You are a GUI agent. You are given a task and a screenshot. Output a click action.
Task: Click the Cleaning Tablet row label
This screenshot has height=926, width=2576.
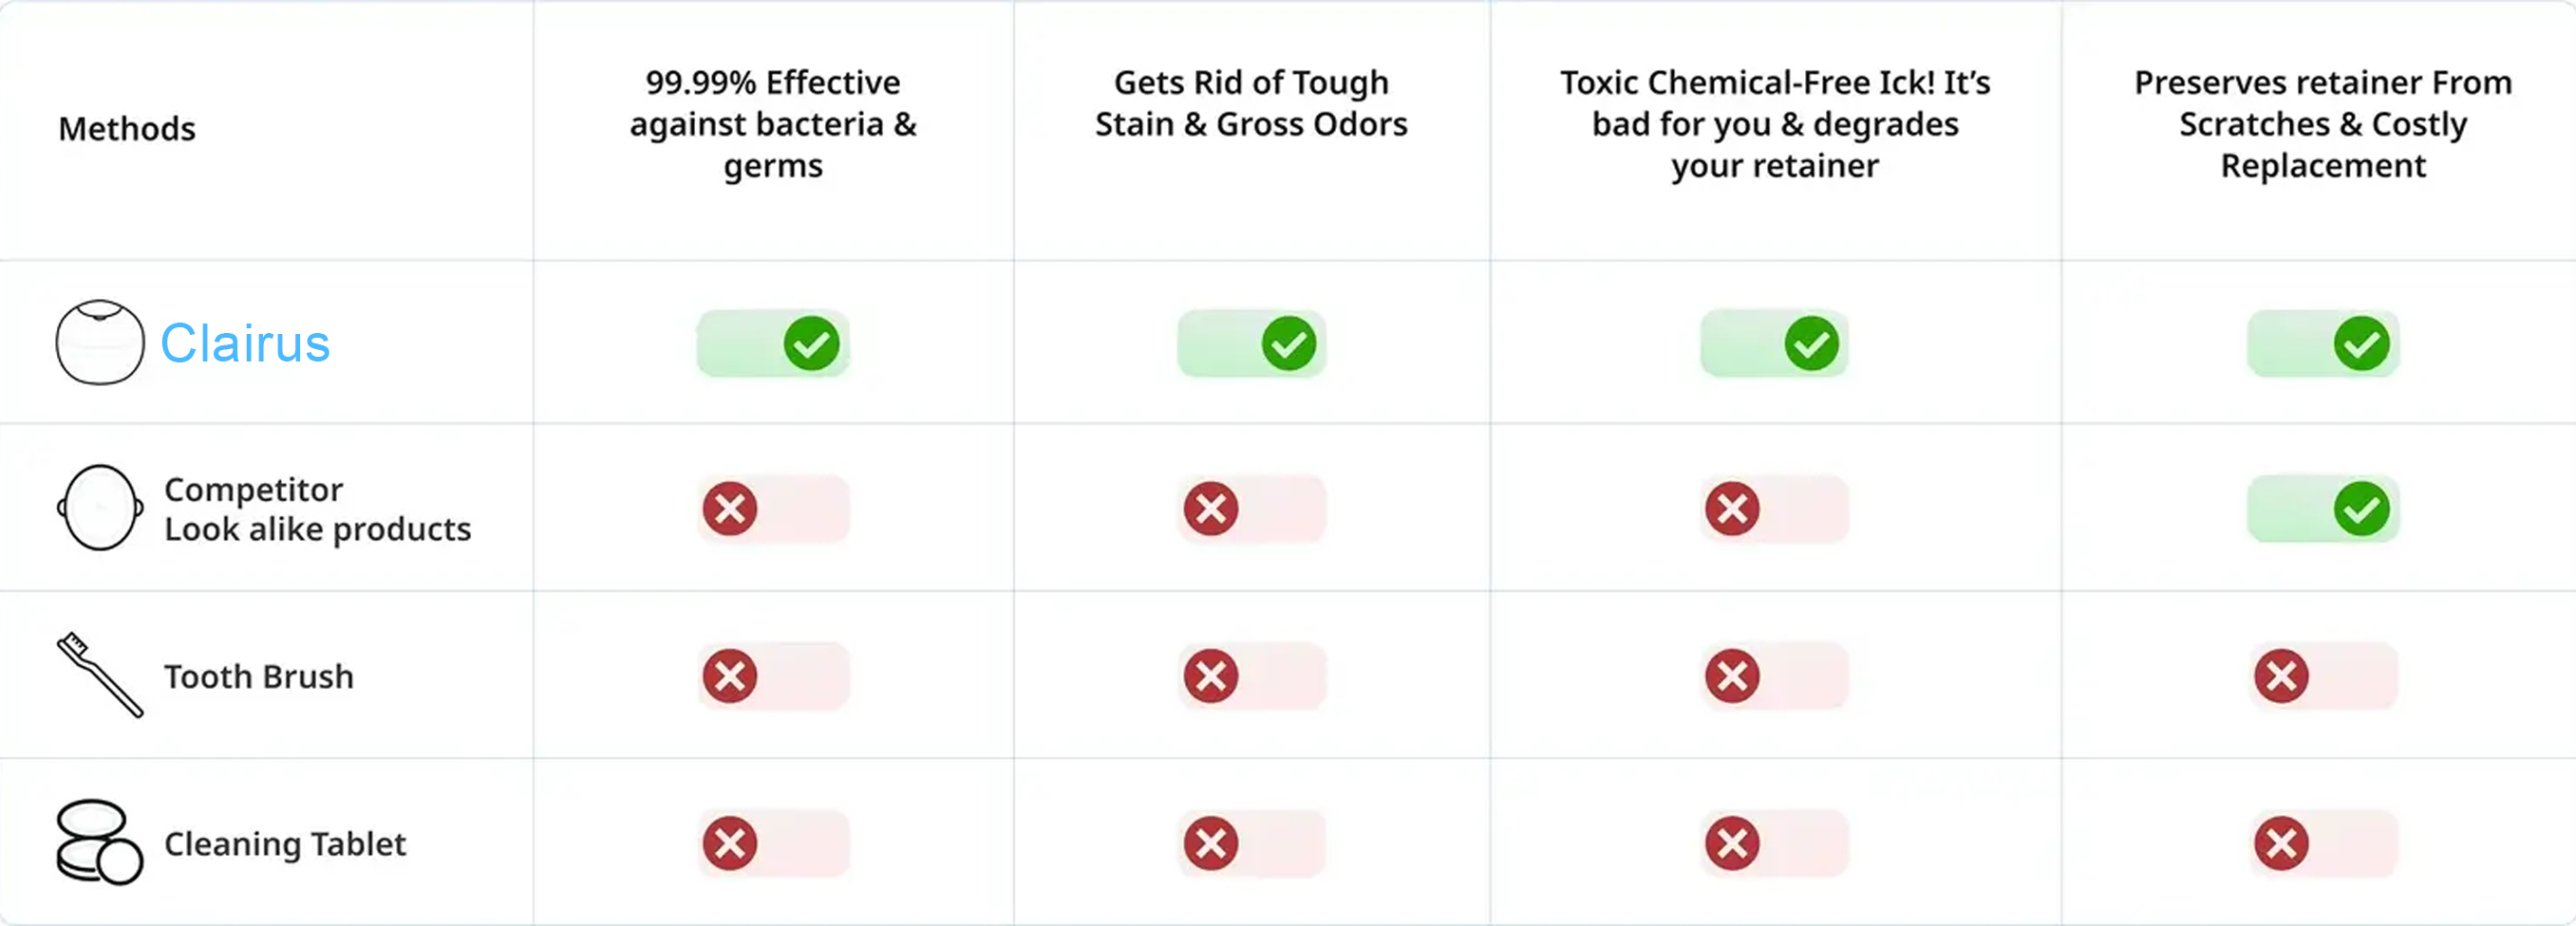pos(285,844)
